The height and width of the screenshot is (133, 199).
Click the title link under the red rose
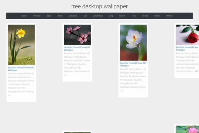coord(187,49)
